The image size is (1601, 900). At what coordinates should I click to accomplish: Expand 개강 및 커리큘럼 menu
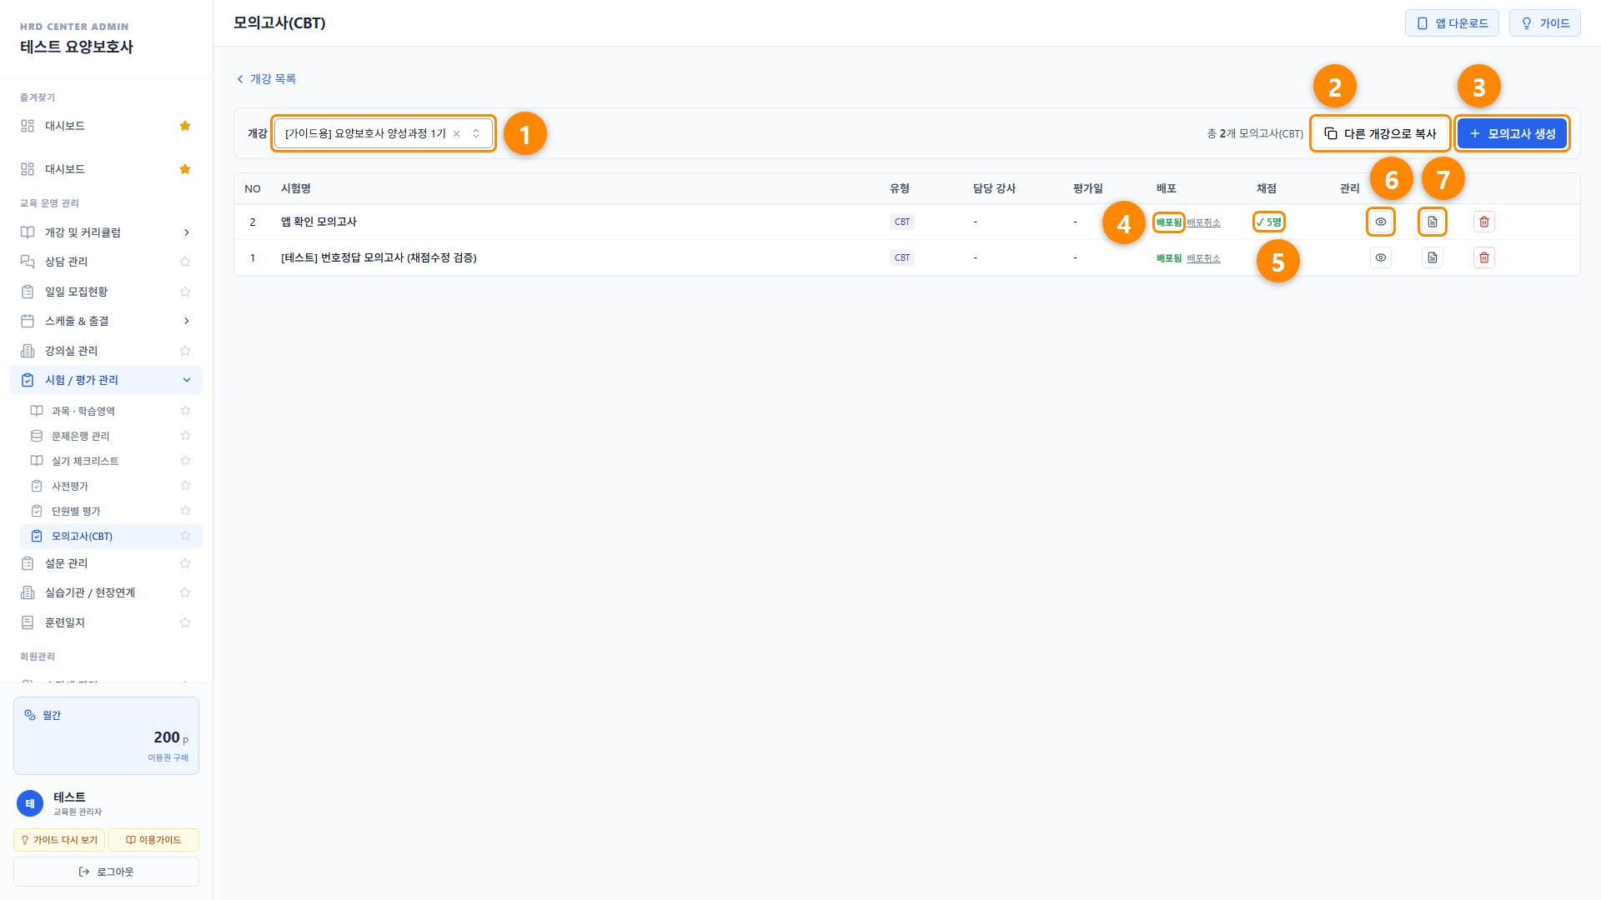(x=106, y=232)
